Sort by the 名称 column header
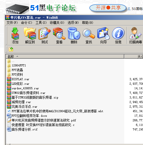 click(65, 56)
